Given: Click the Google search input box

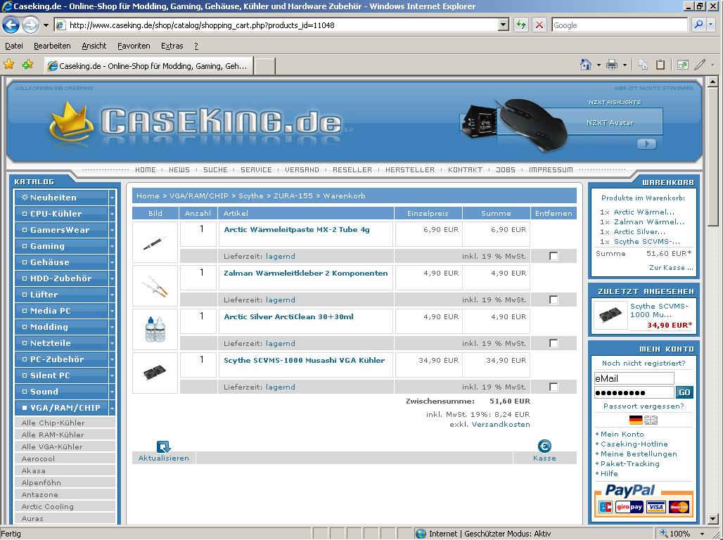Looking at the screenshot, I should tap(619, 25).
